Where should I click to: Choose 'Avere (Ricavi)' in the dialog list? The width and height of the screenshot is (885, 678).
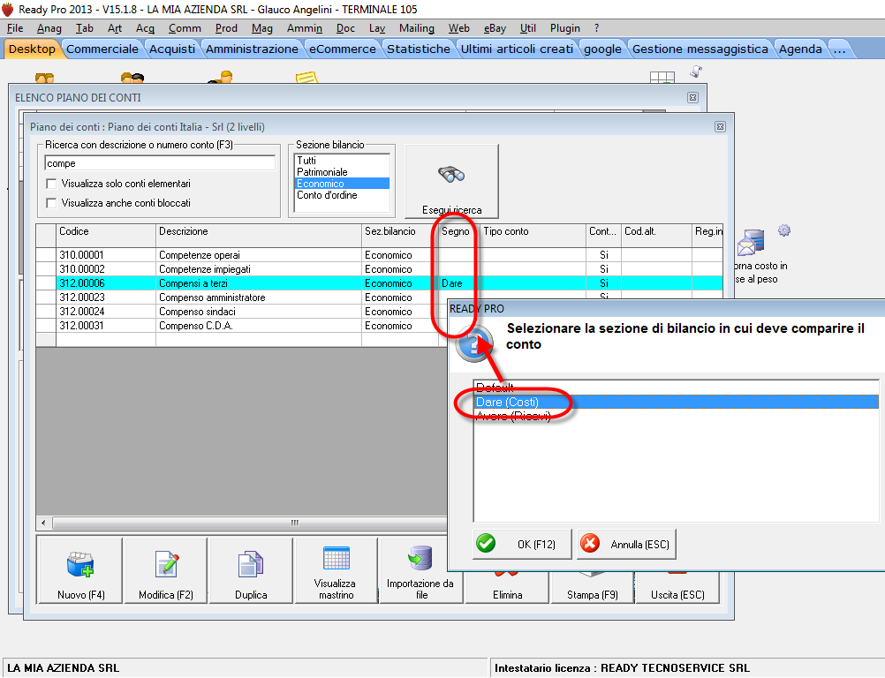tap(677, 417)
